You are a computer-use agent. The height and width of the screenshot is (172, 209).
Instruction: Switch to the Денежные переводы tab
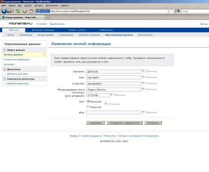tap(43, 30)
